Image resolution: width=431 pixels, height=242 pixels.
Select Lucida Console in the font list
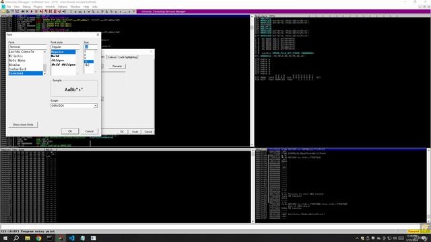(x=26, y=52)
